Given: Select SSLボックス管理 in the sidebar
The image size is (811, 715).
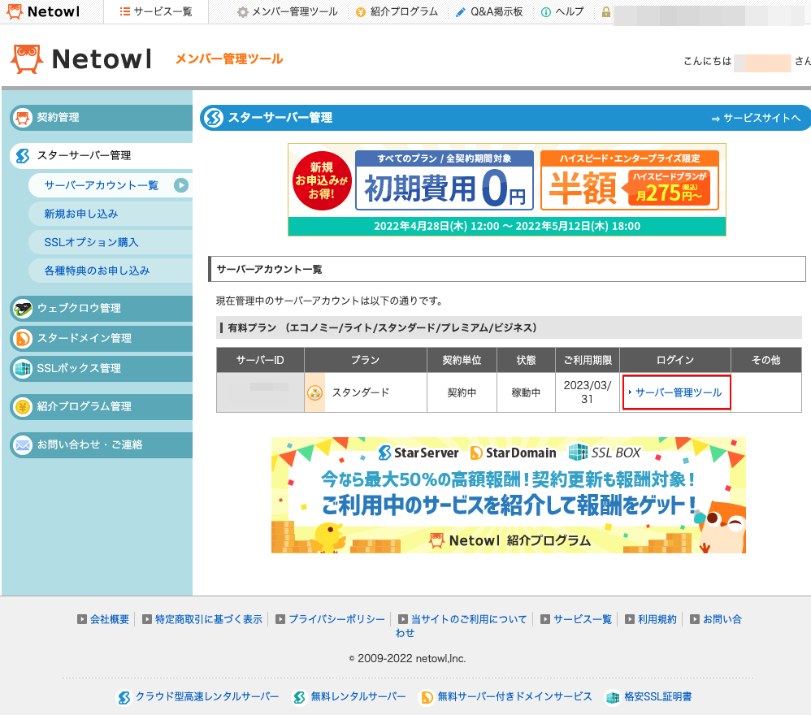Looking at the screenshot, I should coord(102,368).
